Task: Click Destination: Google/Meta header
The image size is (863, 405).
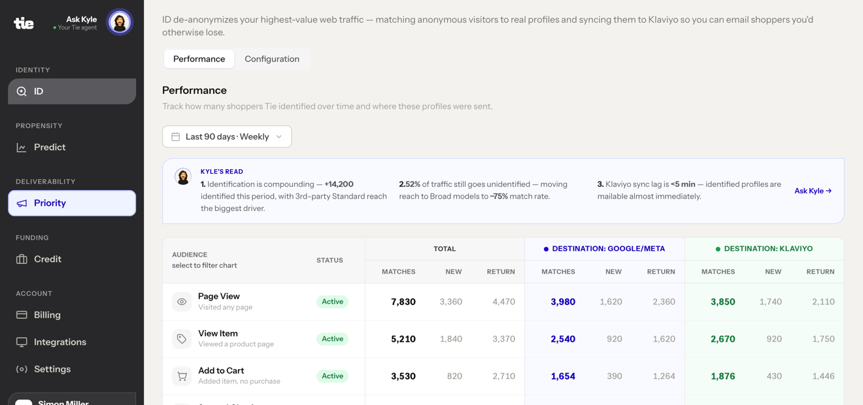Action: [x=604, y=249]
